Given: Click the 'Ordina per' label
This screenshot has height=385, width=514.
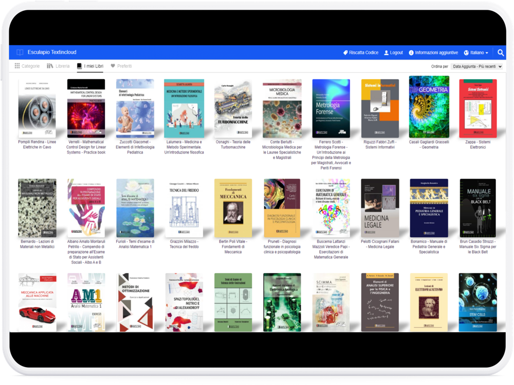Looking at the screenshot, I should coord(439,66).
